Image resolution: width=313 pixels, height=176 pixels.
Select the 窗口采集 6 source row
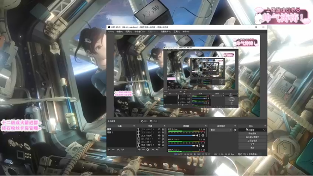[x=151, y=142]
